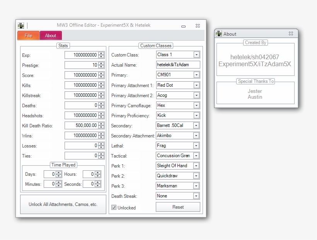Viewport: 317px width, 240px height.
Task: Open the Death Streak dropdown
Action: point(196,196)
